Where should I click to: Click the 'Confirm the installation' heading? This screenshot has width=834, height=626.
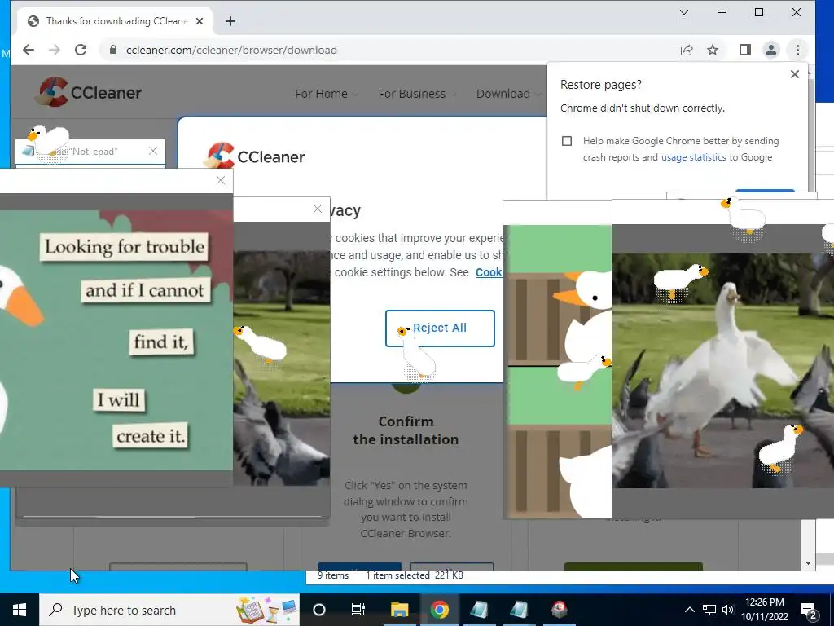coord(406,430)
